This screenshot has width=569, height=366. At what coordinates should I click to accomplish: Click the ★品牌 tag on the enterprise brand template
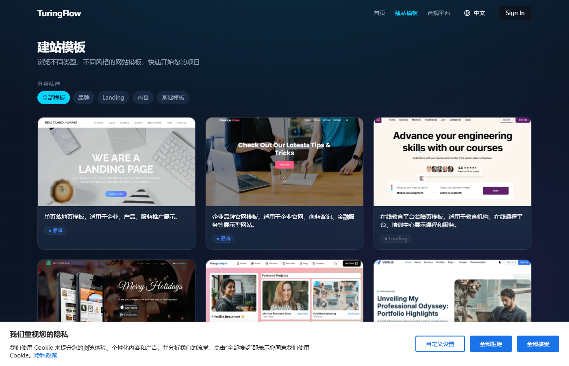[223, 238]
